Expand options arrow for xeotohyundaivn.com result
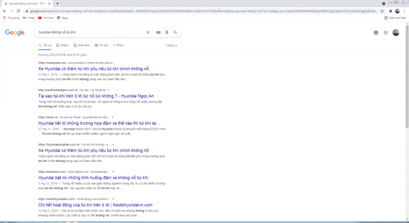 point(113,199)
